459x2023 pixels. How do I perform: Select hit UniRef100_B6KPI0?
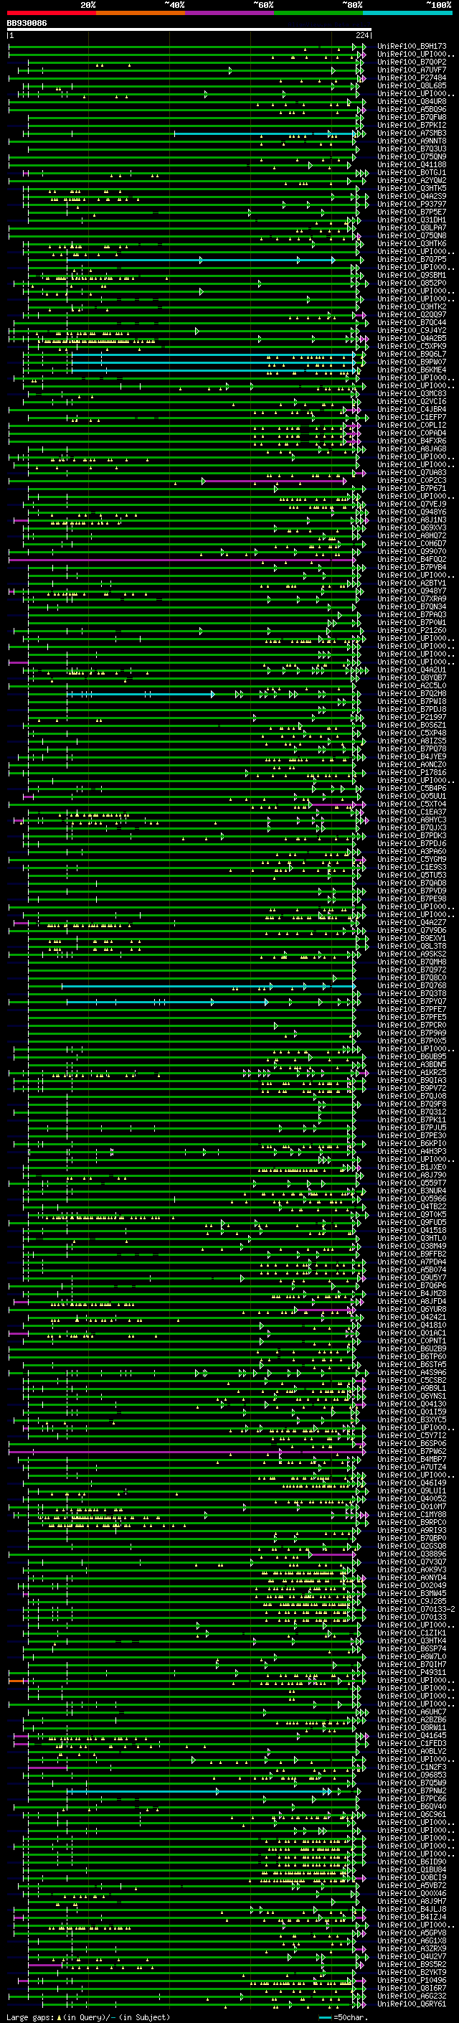411,1143
